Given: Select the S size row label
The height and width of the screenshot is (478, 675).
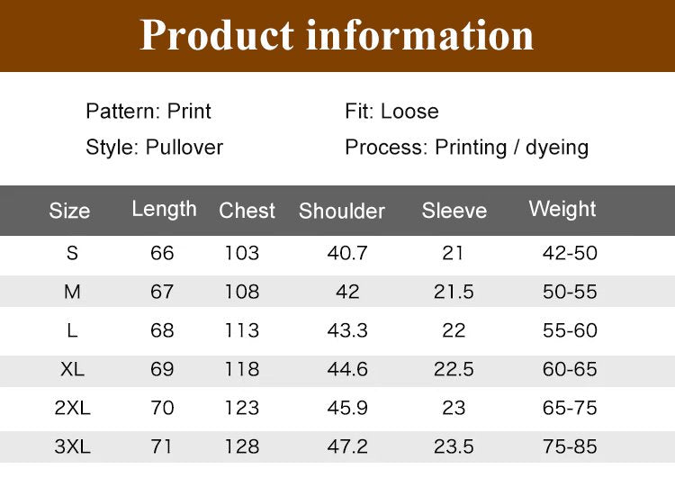Looking at the screenshot, I should [x=72, y=253].
